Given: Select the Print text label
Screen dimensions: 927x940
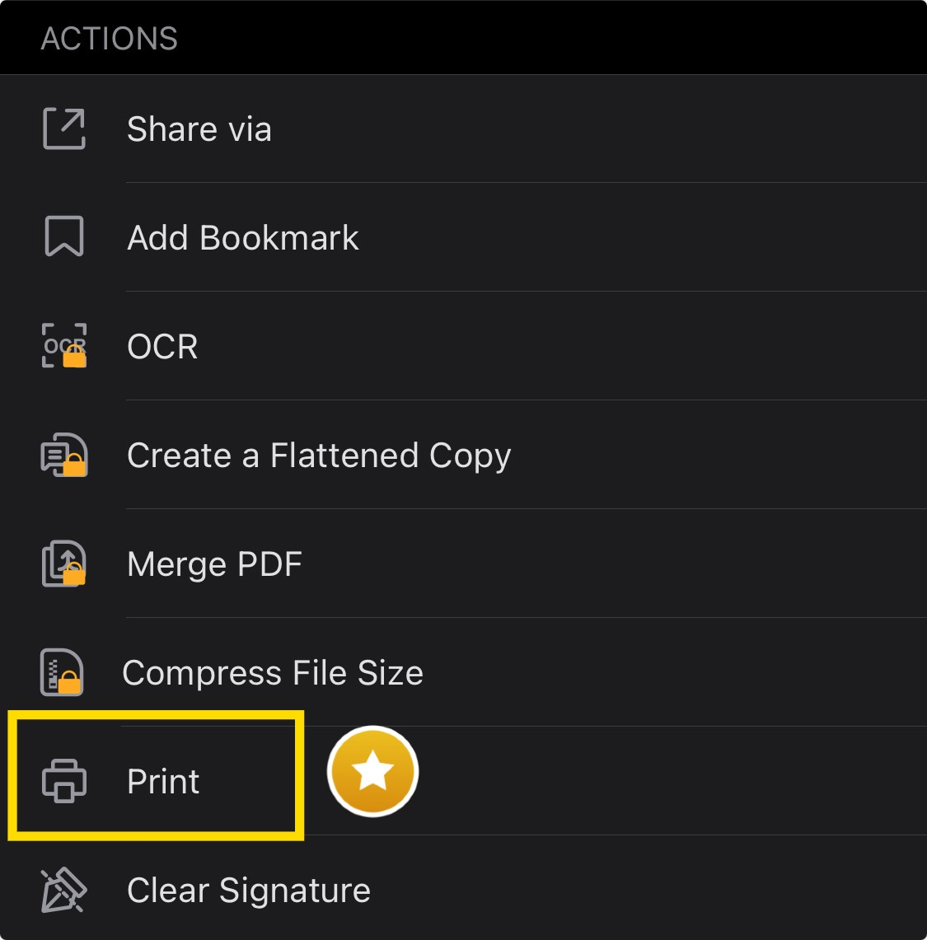Looking at the screenshot, I should tap(163, 782).
